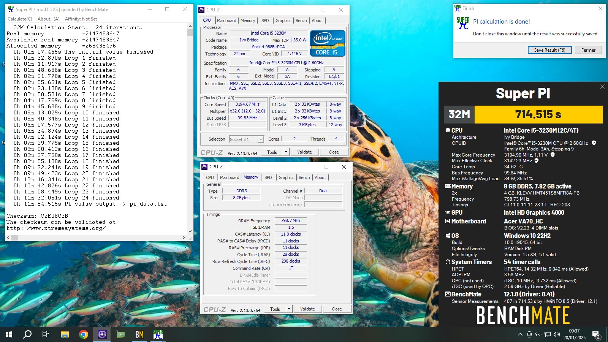The width and height of the screenshot is (608, 342).
Task: Click Close in top CPU-Z window
Action: click(334, 152)
